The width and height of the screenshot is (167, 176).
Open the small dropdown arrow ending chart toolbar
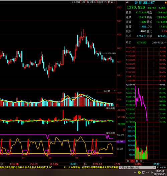point(115,2)
